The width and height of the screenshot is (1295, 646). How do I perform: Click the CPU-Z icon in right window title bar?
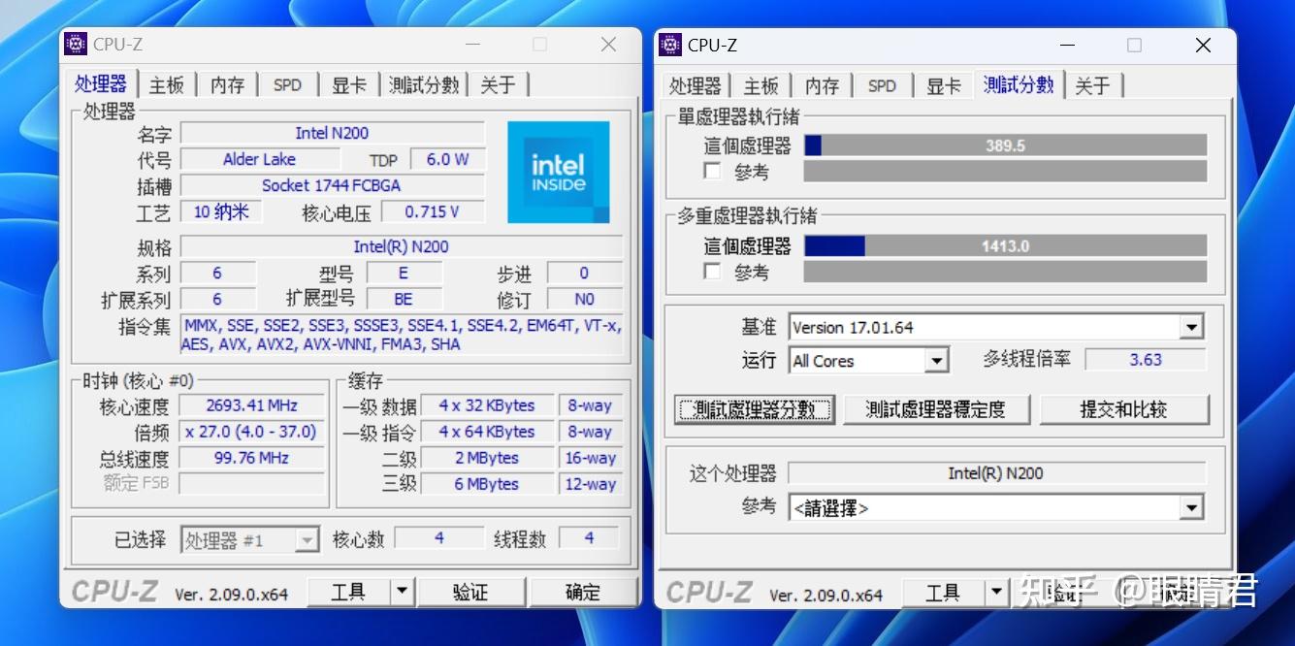pyautogui.click(x=670, y=45)
